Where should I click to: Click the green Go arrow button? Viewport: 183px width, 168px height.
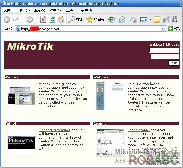tap(170, 29)
